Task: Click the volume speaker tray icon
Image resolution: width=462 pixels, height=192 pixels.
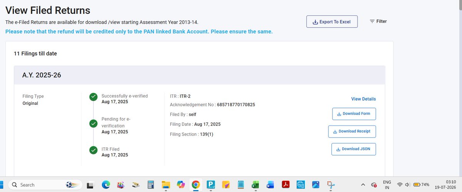Action: (408, 185)
